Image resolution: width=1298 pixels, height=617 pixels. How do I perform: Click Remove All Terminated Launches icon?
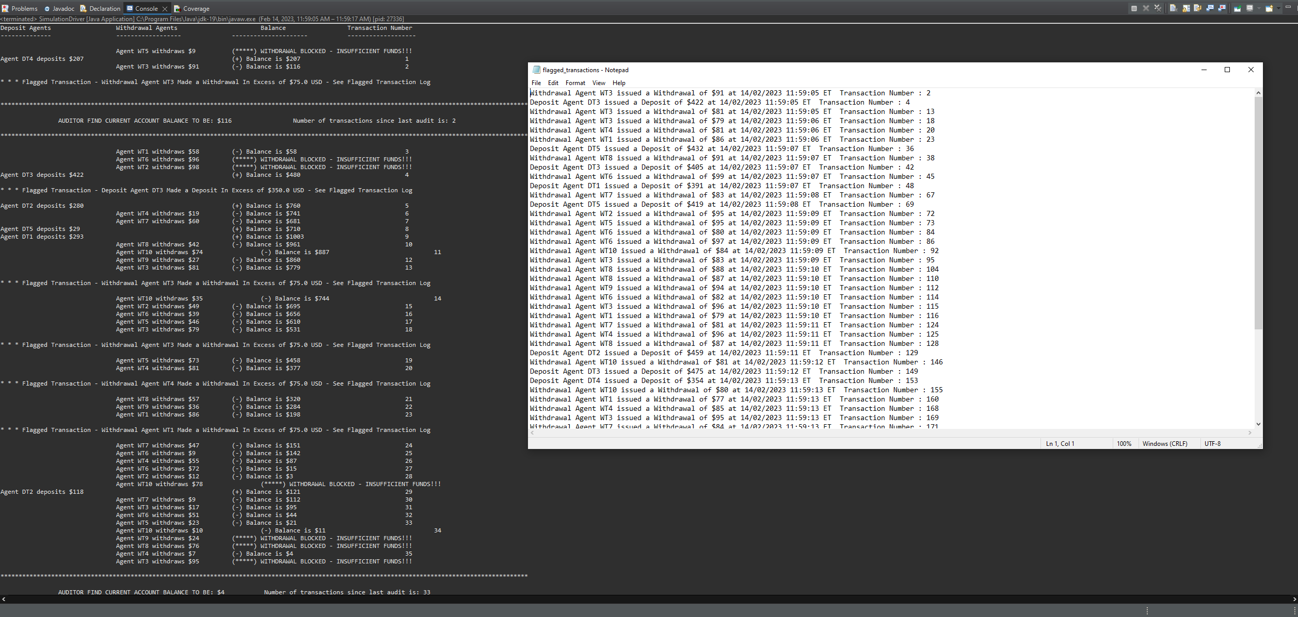tap(1158, 8)
